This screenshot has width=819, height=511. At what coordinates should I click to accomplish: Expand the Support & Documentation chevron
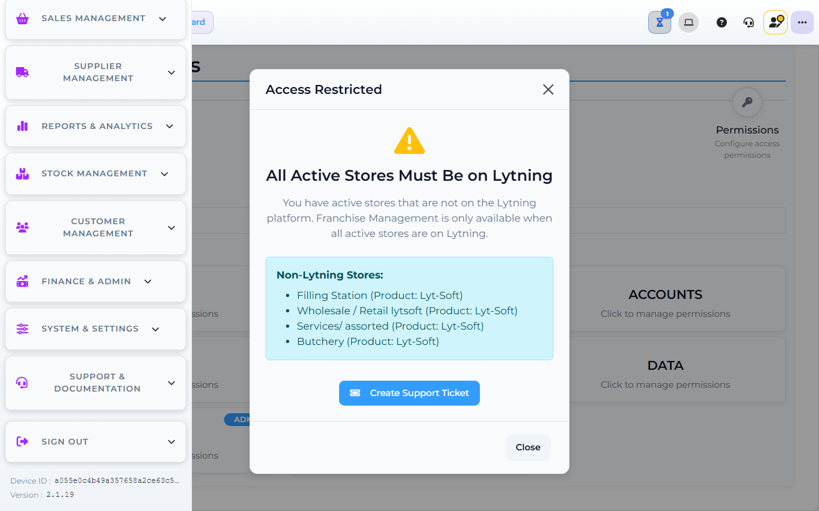(171, 383)
